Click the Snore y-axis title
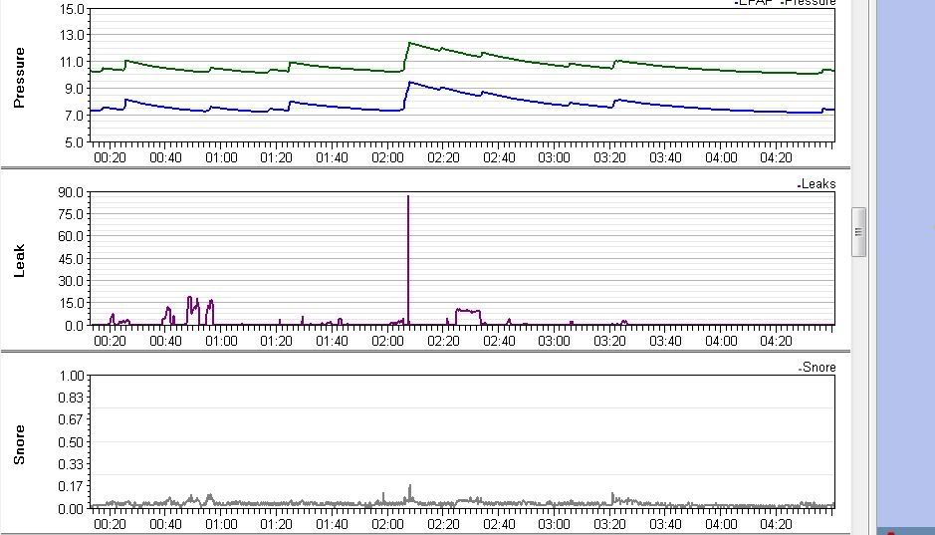The height and width of the screenshot is (535, 935). pyautogui.click(x=18, y=443)
